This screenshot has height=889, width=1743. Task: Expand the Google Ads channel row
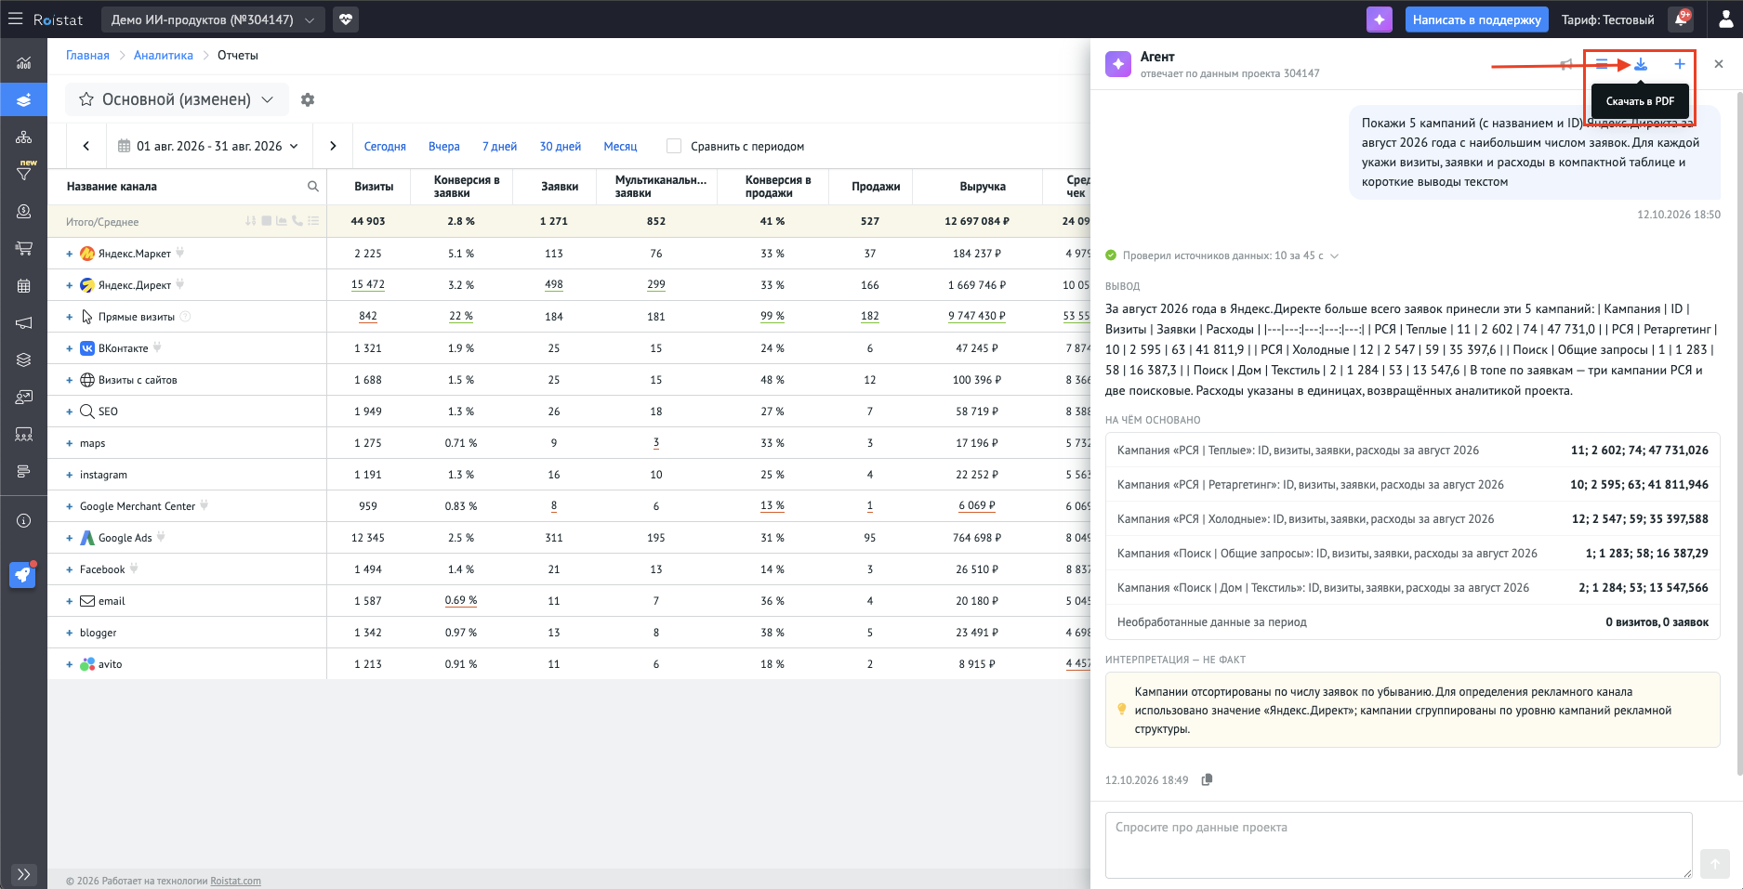coord(70,538)
